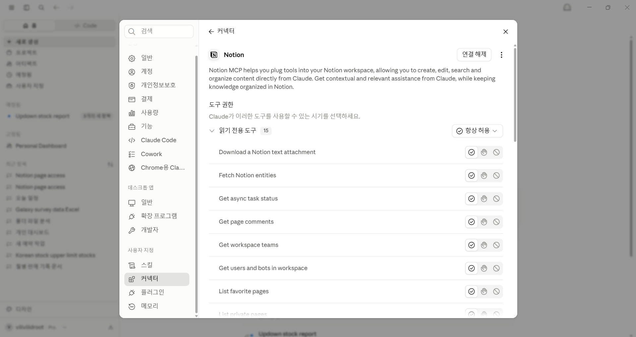Click the text 'List favorite pages'
The height and width of the screenshot is (337, 636).
pos(244,291)
